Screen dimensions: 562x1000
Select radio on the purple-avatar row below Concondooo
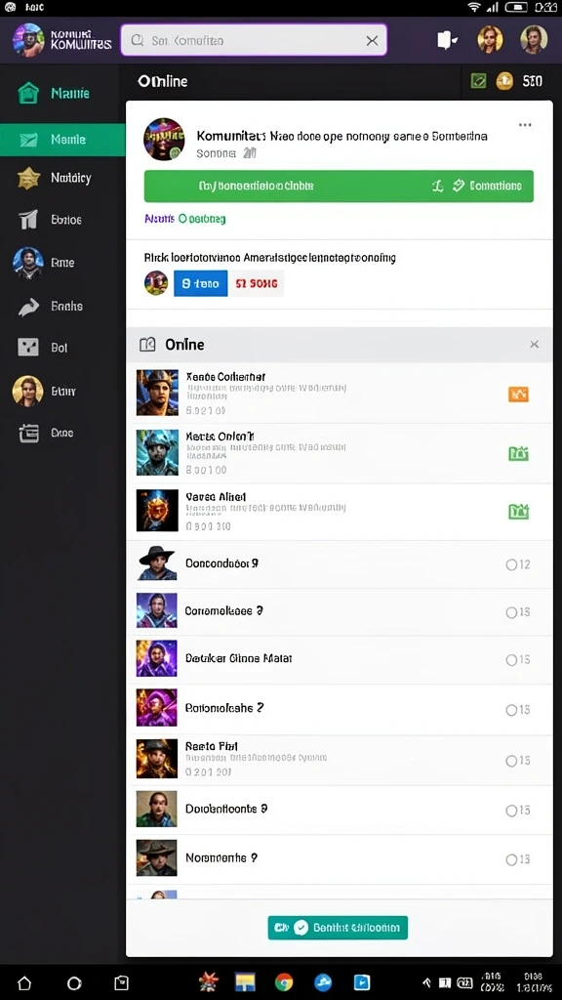click(511, 612)
